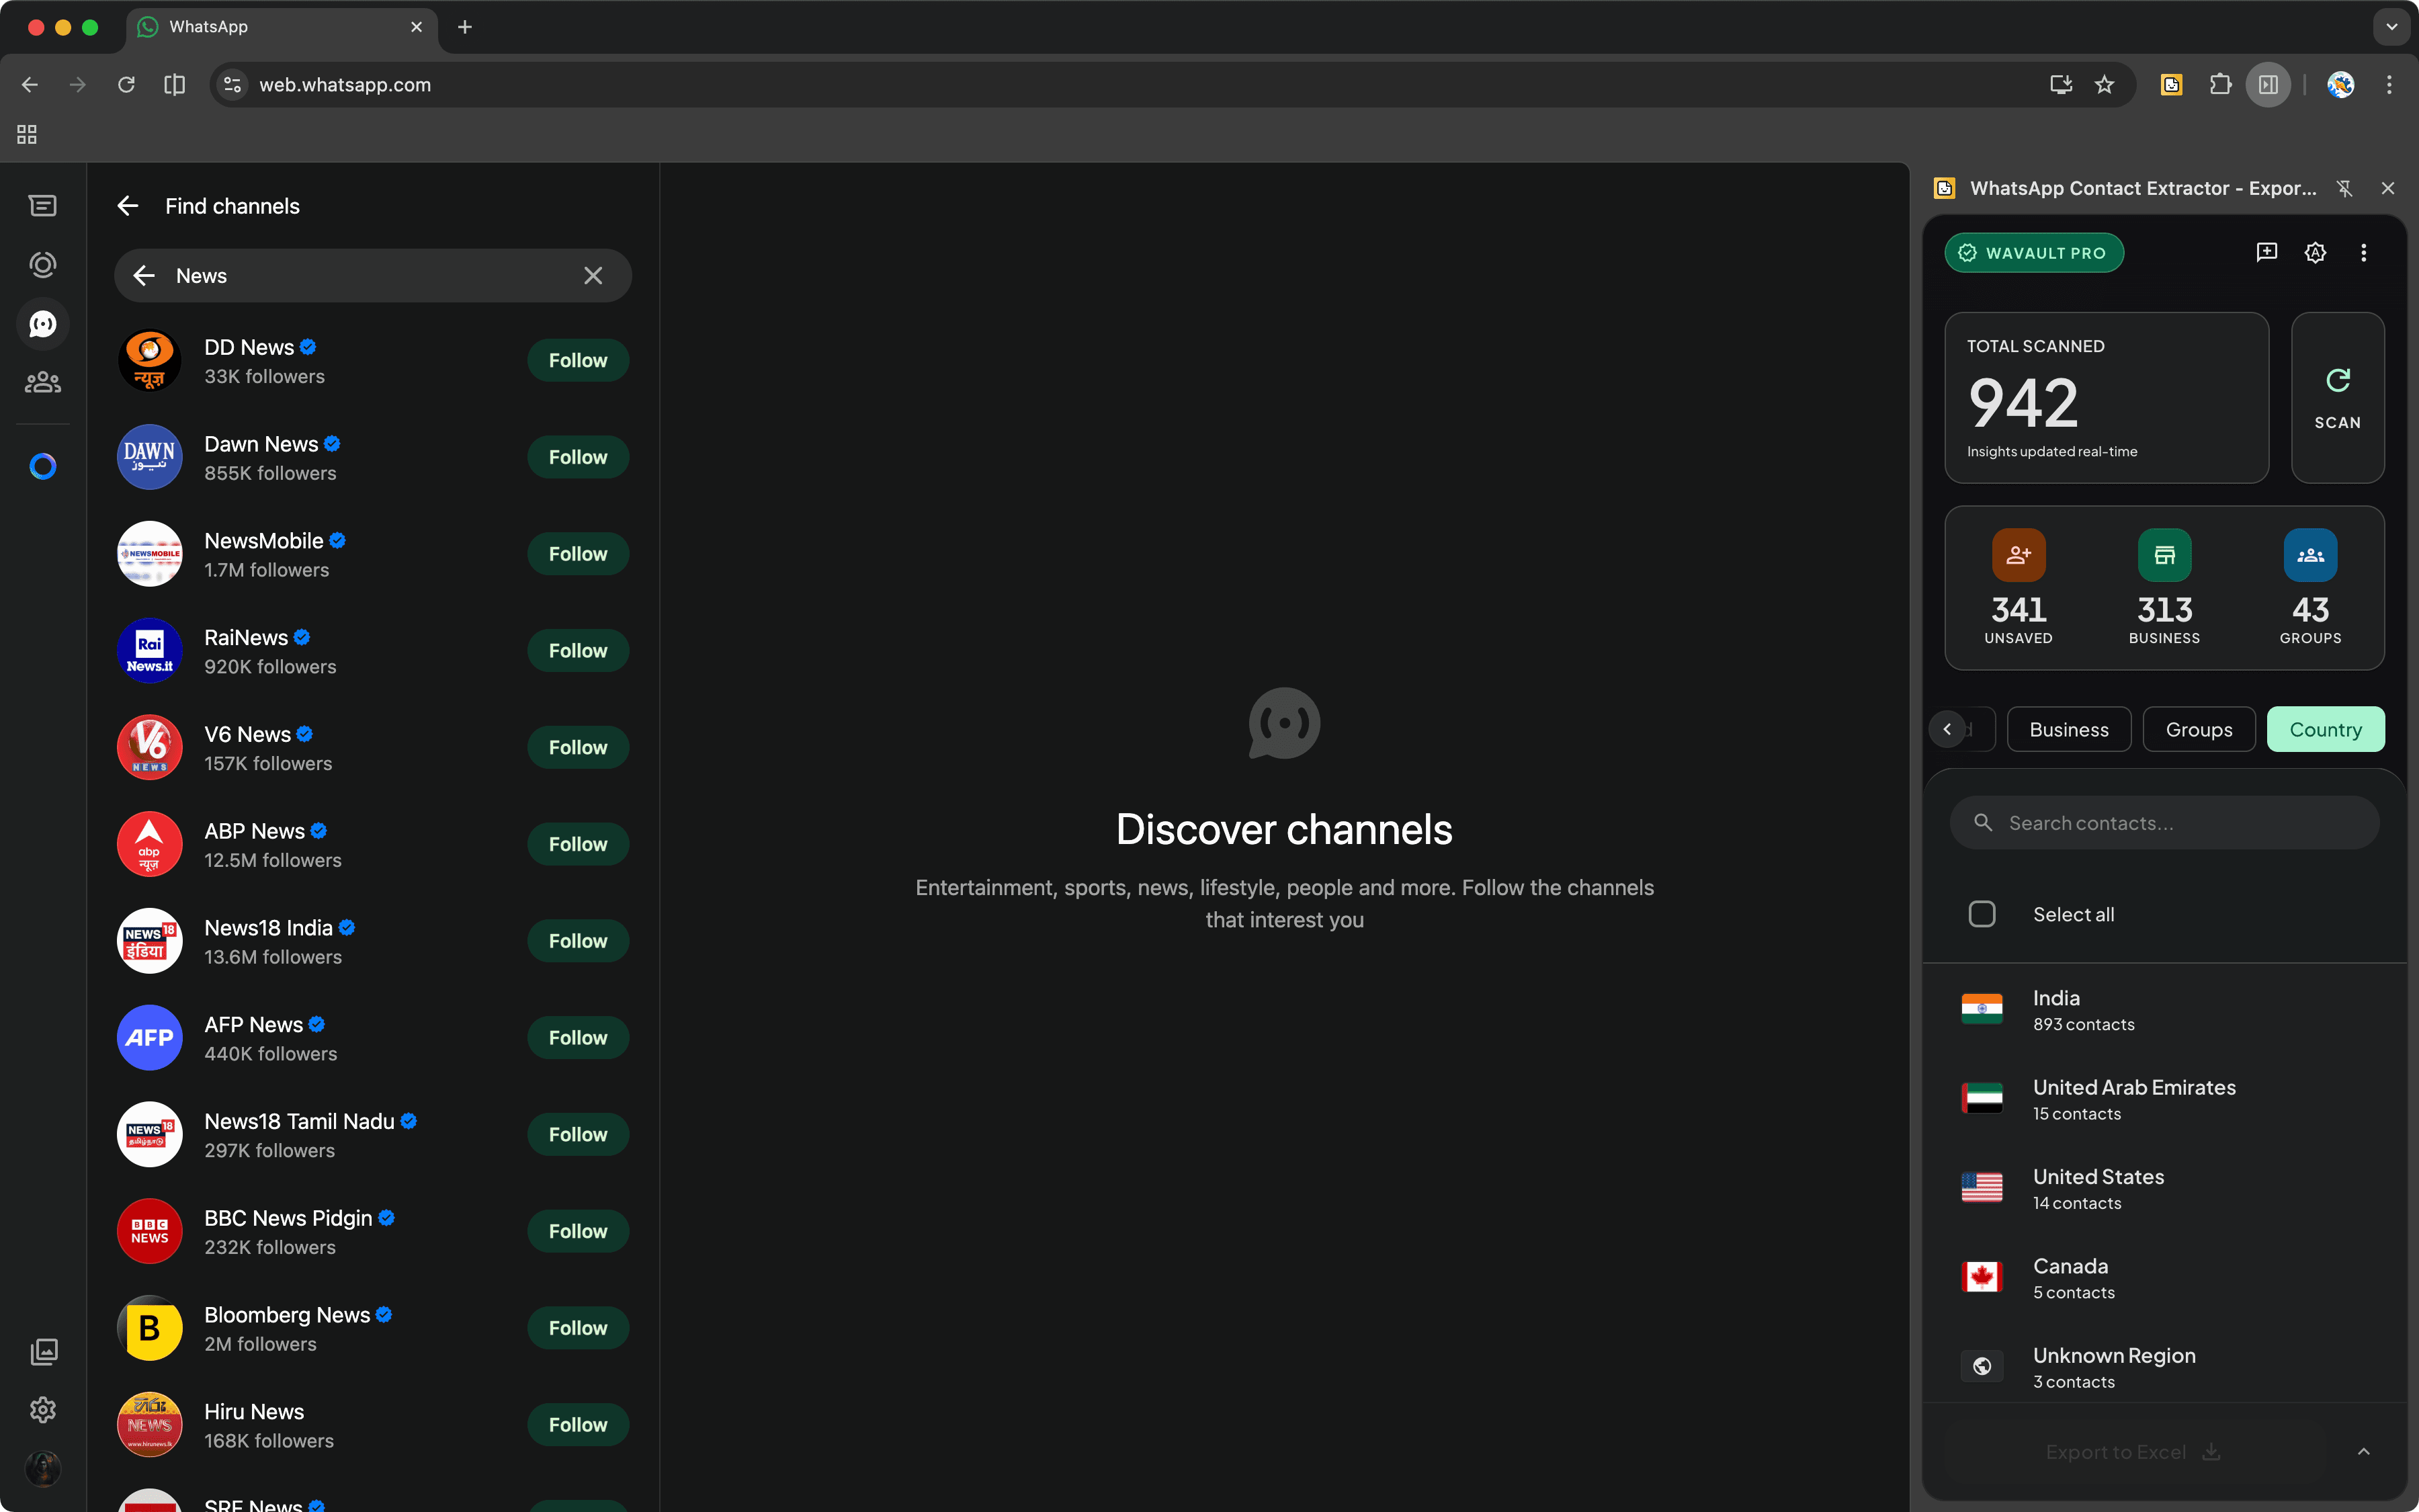Screen dimensions: 2419x1512
Task: Select the Channels icon in the left sidebar
Action: pos(42,323)
